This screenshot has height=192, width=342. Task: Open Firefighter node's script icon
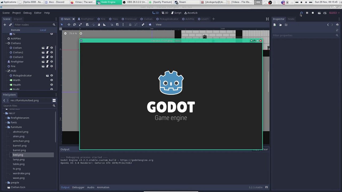(47, 62)
